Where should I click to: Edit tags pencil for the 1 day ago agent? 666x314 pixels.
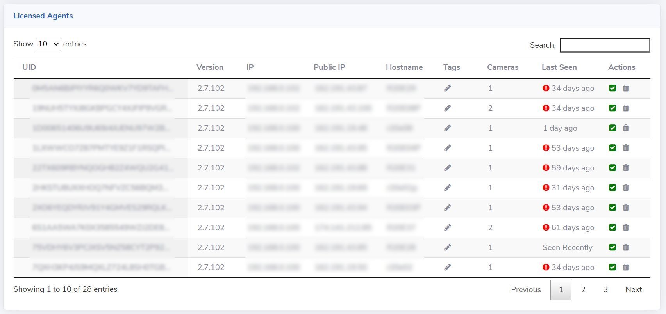tap(448, 128)
